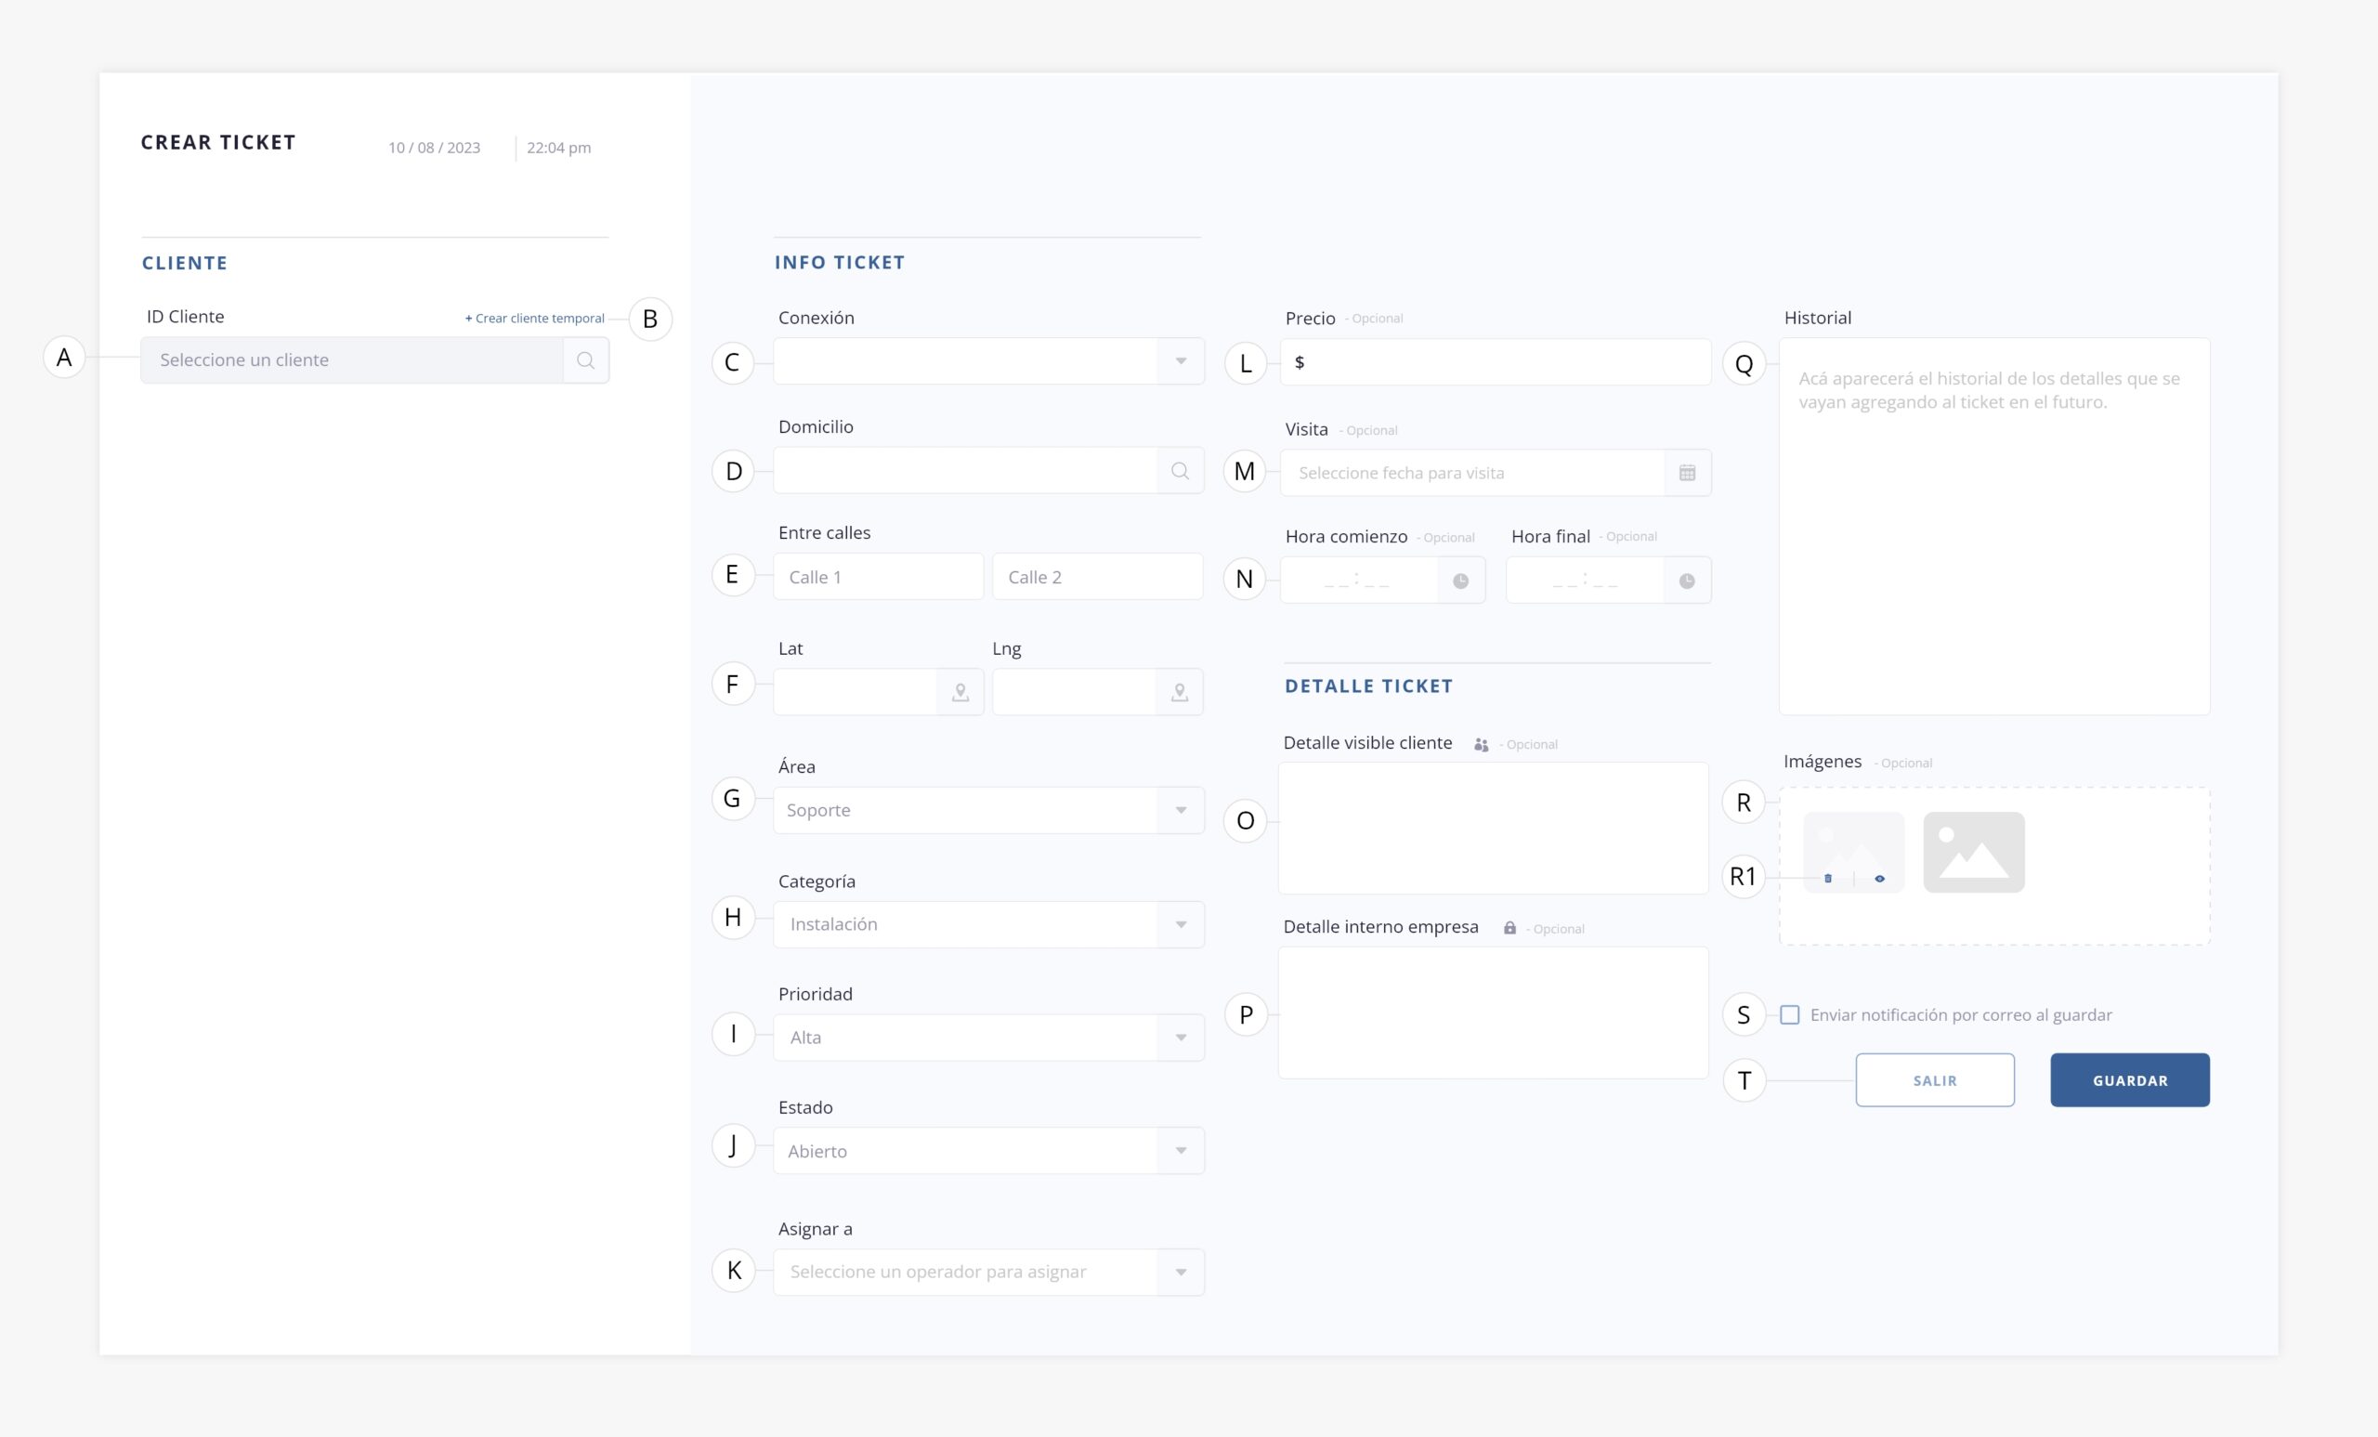Click the gray image placeholder thumbnail

(x=1973, y=851)
